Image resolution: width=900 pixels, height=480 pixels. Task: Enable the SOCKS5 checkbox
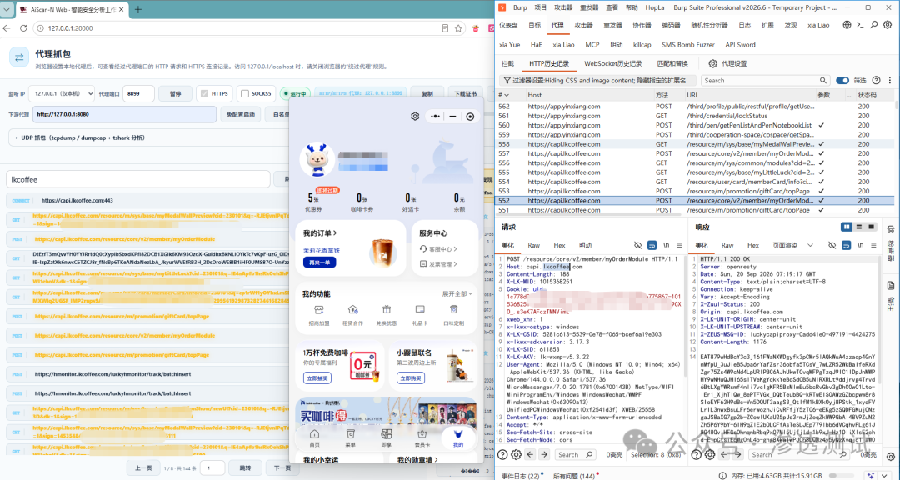[245, 93]
